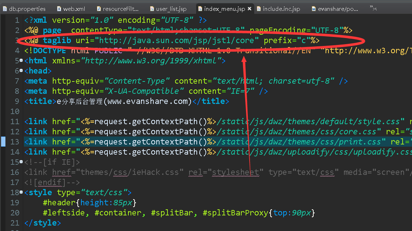Collapse the head element at line 6
Image resolution: width=412 pixels, height=231 pixels.
click(x=21, y=71)
